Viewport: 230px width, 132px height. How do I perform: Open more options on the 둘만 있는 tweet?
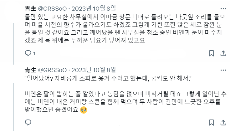click(x=223, y=9)
